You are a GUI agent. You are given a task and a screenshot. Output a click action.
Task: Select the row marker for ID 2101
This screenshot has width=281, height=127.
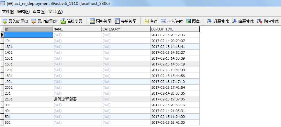click(2, 99)
